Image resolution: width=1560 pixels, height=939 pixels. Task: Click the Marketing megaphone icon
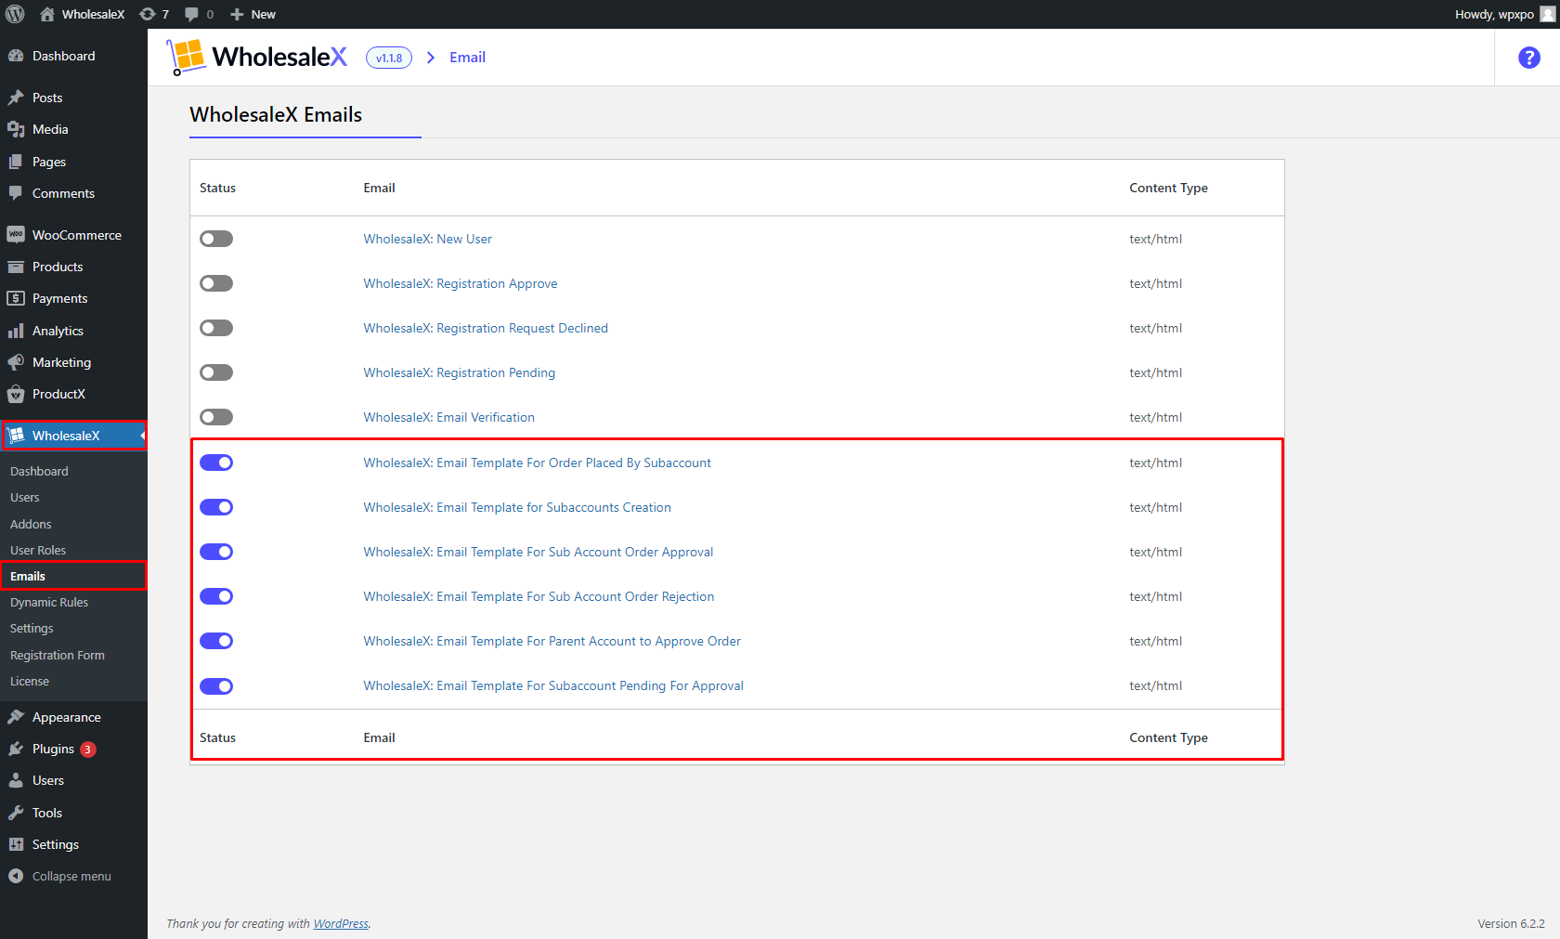coord(16,362)
